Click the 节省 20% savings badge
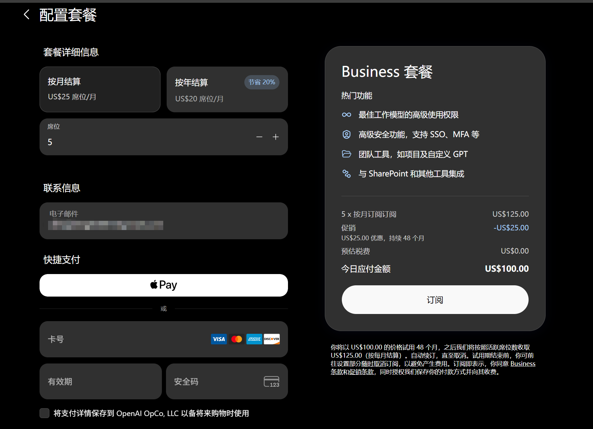Viewport: 593px width, 429px height. pyautogui.click(x=262, y=82)
